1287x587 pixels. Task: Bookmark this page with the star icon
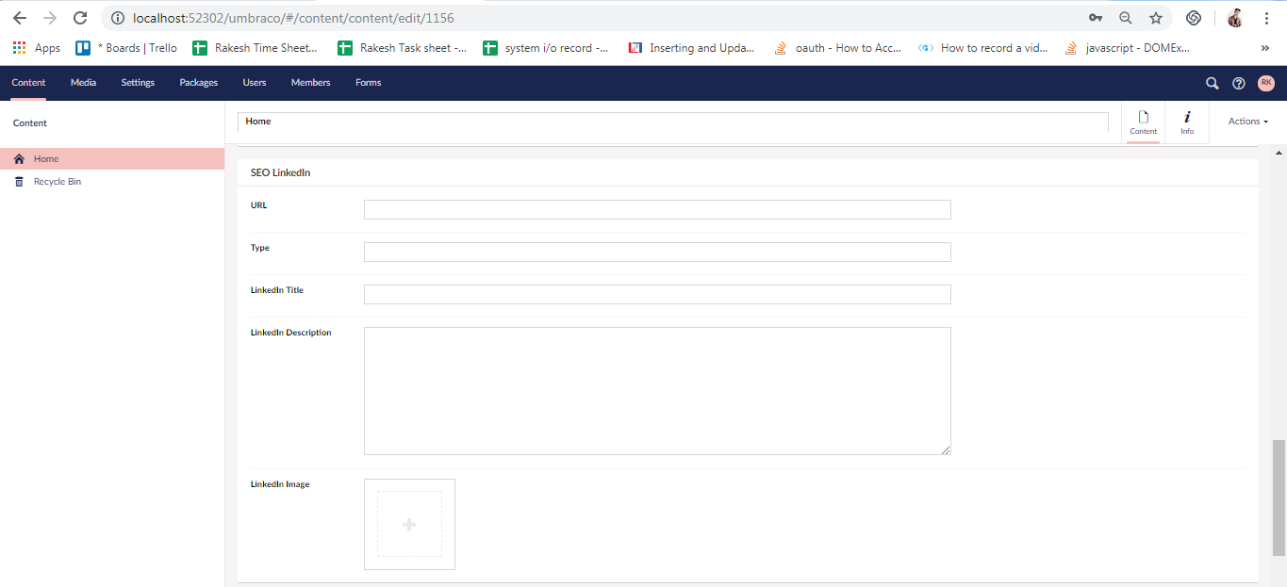coord(1156,18)
